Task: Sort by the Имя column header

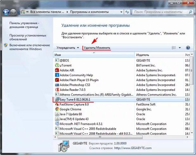Action: pos(94,55)
